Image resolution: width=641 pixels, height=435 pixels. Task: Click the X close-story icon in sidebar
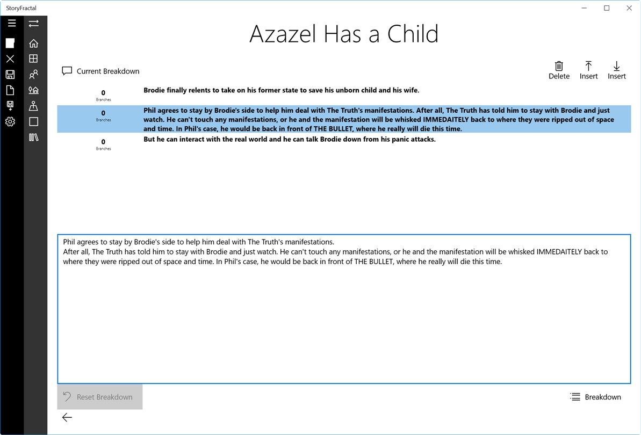tap(10, 59)
